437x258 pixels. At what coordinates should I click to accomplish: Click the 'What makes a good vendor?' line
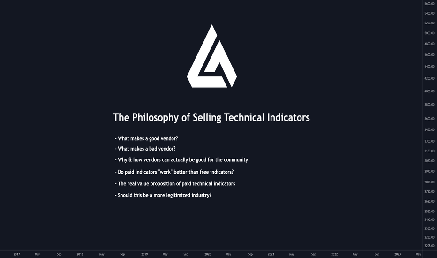point(146,139)
